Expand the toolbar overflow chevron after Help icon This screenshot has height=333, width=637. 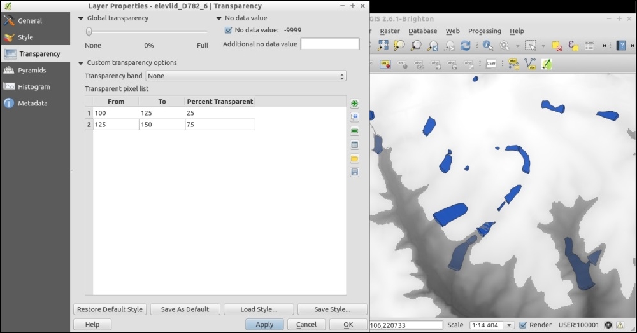click(x=633, y=46)
